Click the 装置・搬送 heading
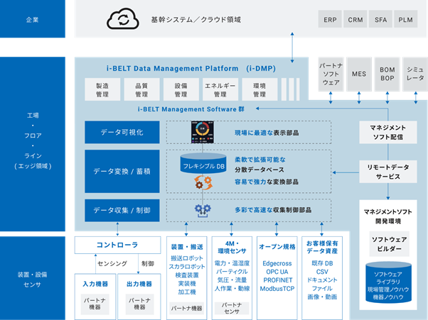This screenshot has height=320, width=428. [x=187, y=247]
